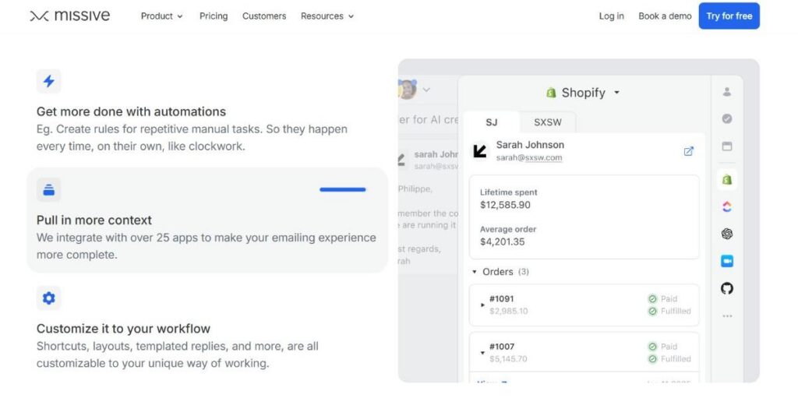Click the lightning bolt automations icon

tap(49, 81)
